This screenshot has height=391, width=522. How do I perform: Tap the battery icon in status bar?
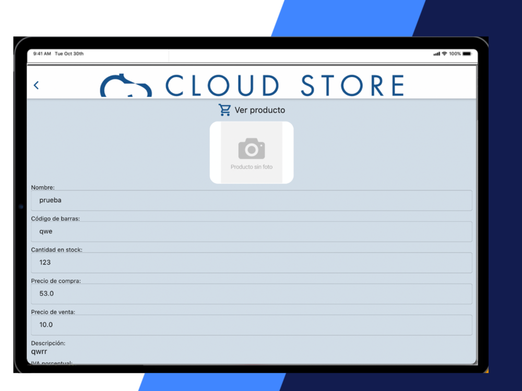[x=467, y=54]
